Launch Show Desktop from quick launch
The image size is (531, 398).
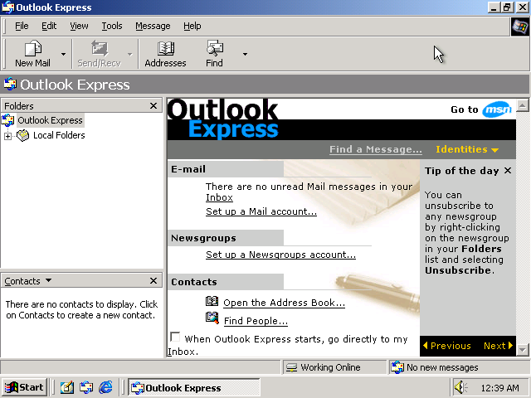[x=67, y=387]
